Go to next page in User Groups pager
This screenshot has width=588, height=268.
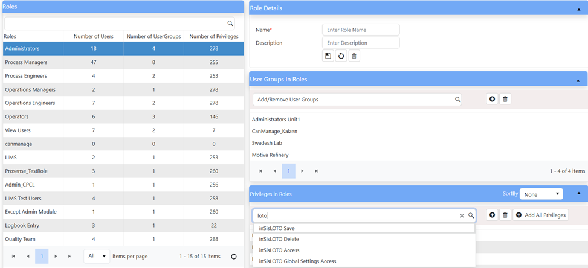click(x=302, y=171)
